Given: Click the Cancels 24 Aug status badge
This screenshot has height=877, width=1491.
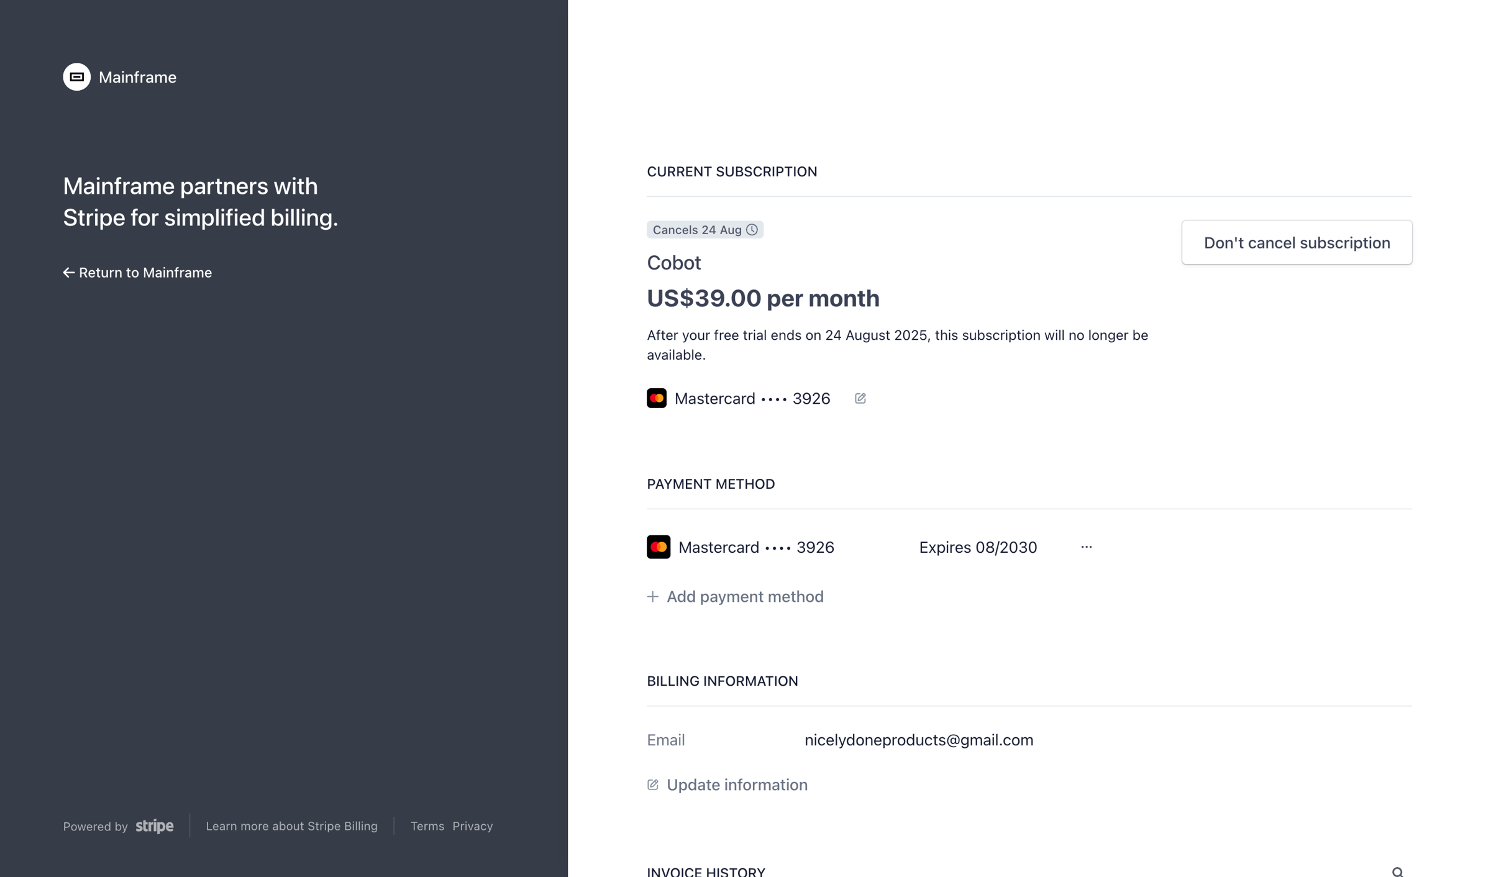Looking at the screenshot, I should tap(705, 230).
